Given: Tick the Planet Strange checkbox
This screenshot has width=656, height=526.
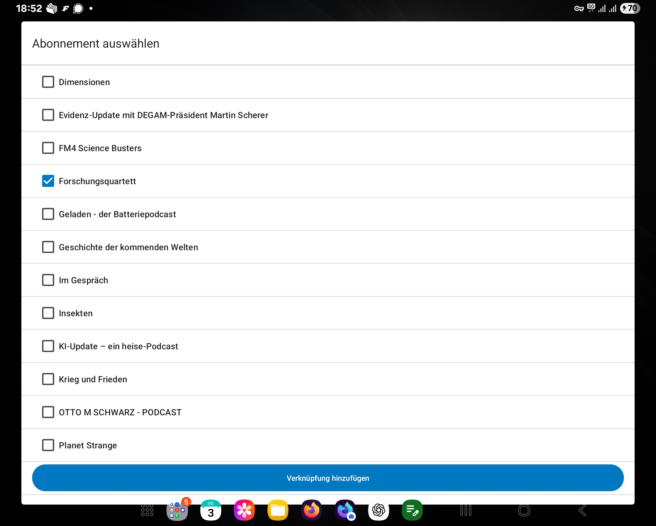Looking at the screenshot, I should click(48, 445).
